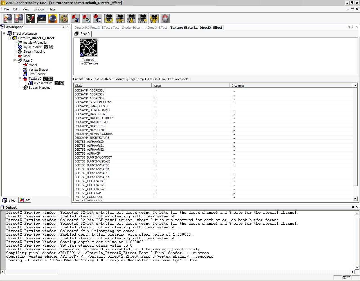This screenshot has width=360, height=281.
Task: Click the Effect Workspace tree icon
Action: [9, 34]
